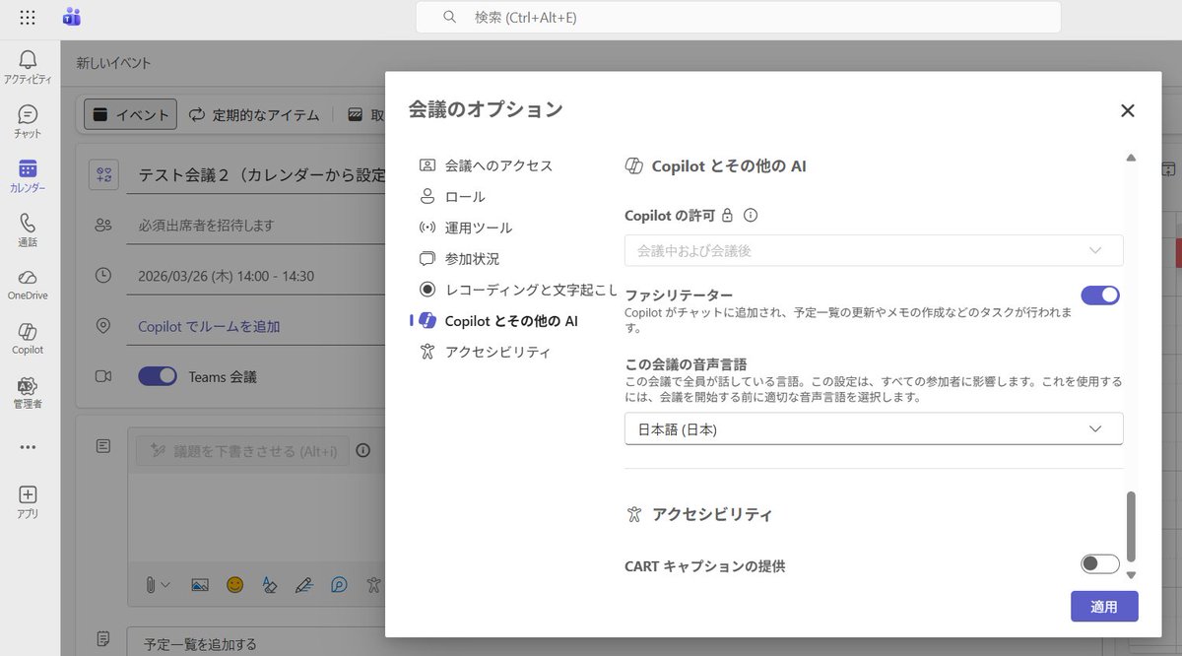Click the info icon next to agenda draft
The width and height of the screenshot is (1182, 656).
(362, 450)
